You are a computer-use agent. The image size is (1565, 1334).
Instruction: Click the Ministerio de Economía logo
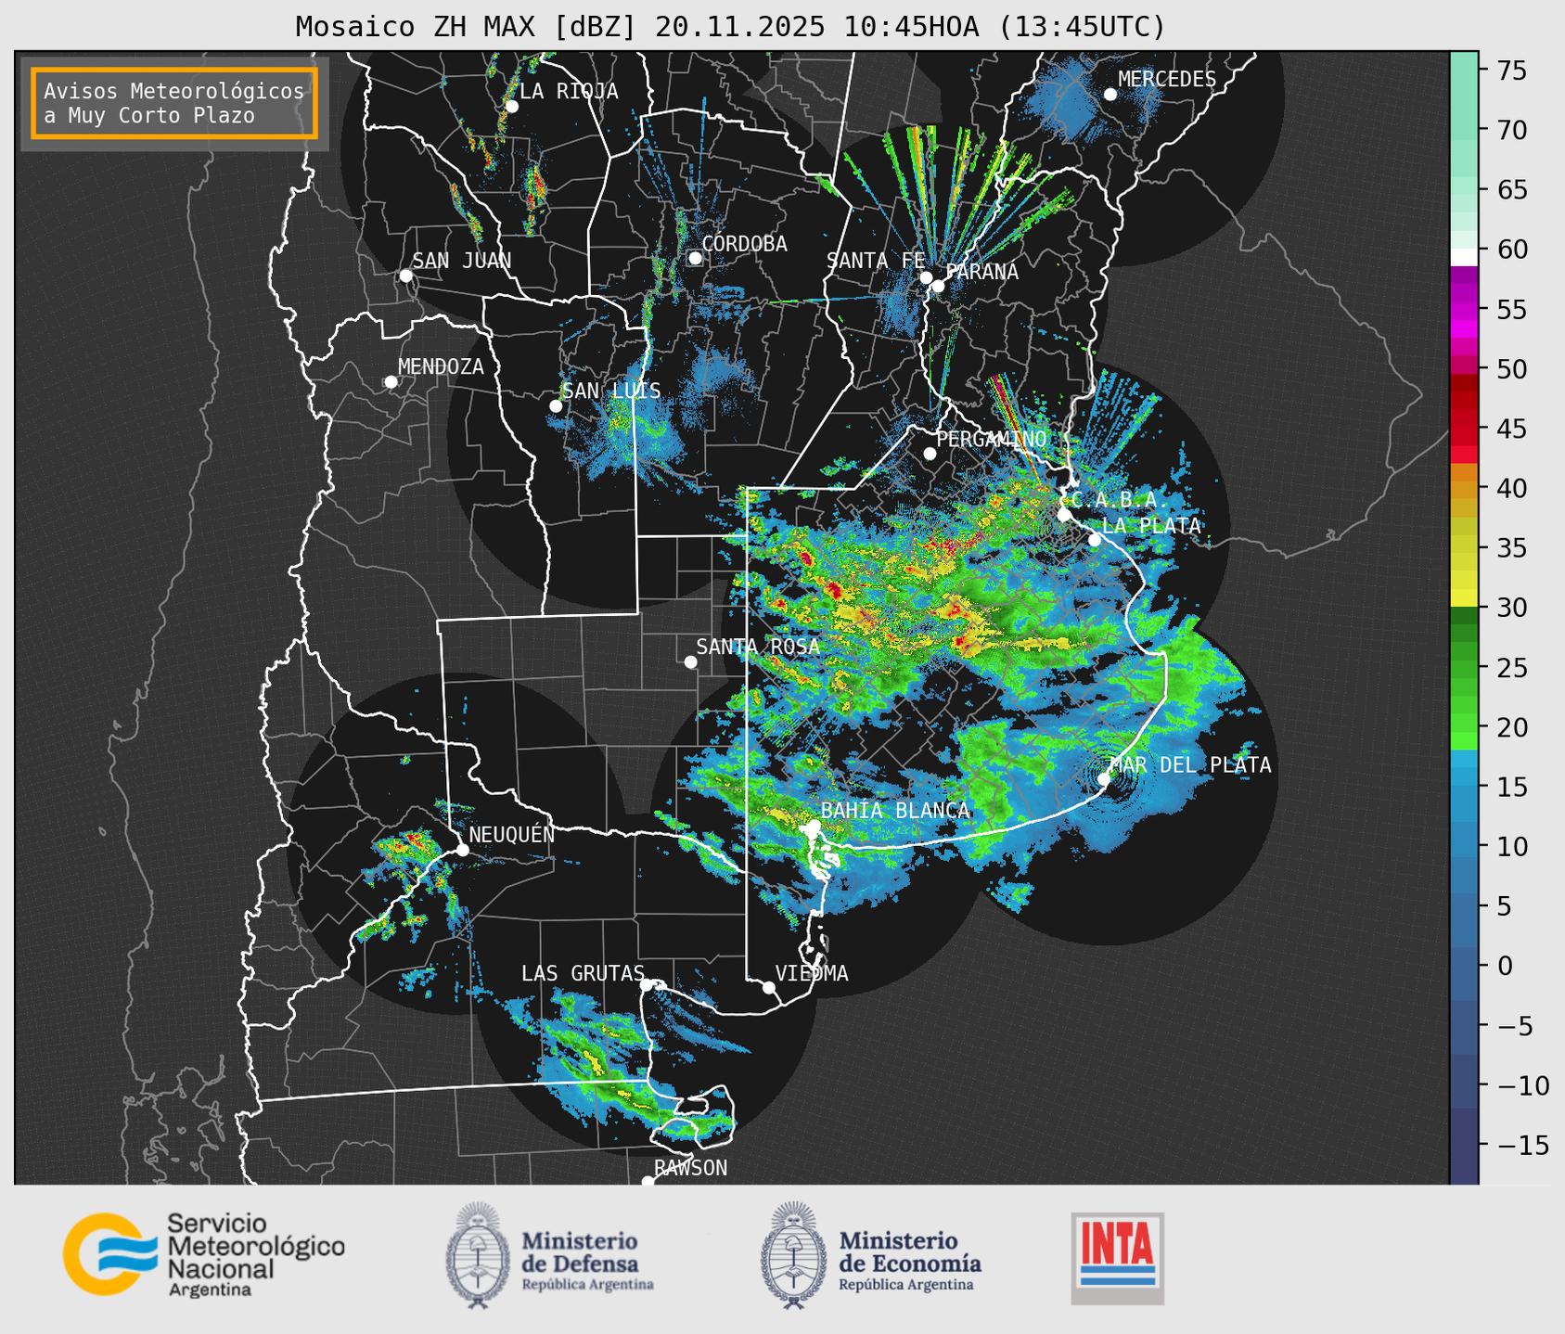point(871,1255)
